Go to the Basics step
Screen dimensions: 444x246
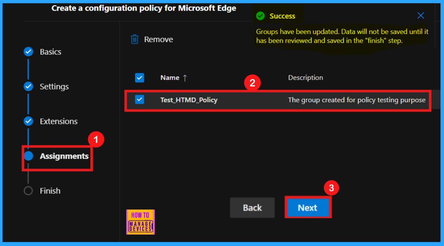tap(50, 52)
